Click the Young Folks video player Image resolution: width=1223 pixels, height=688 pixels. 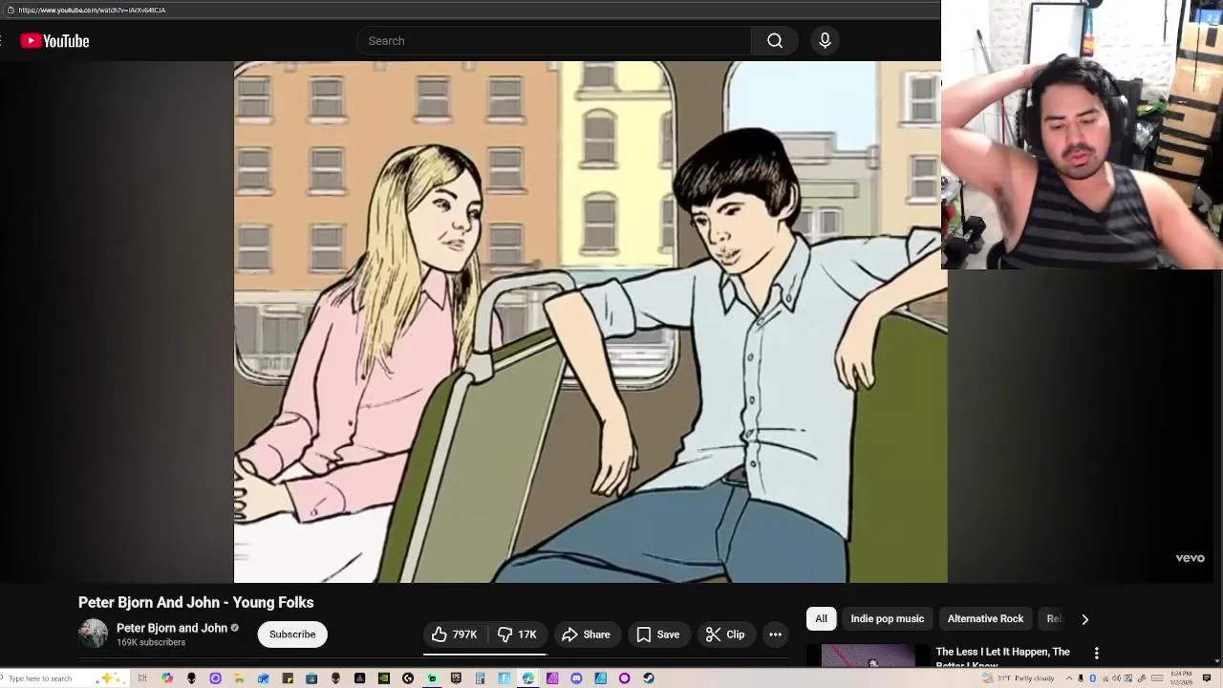pyautogui.click(x=590, y=322)
